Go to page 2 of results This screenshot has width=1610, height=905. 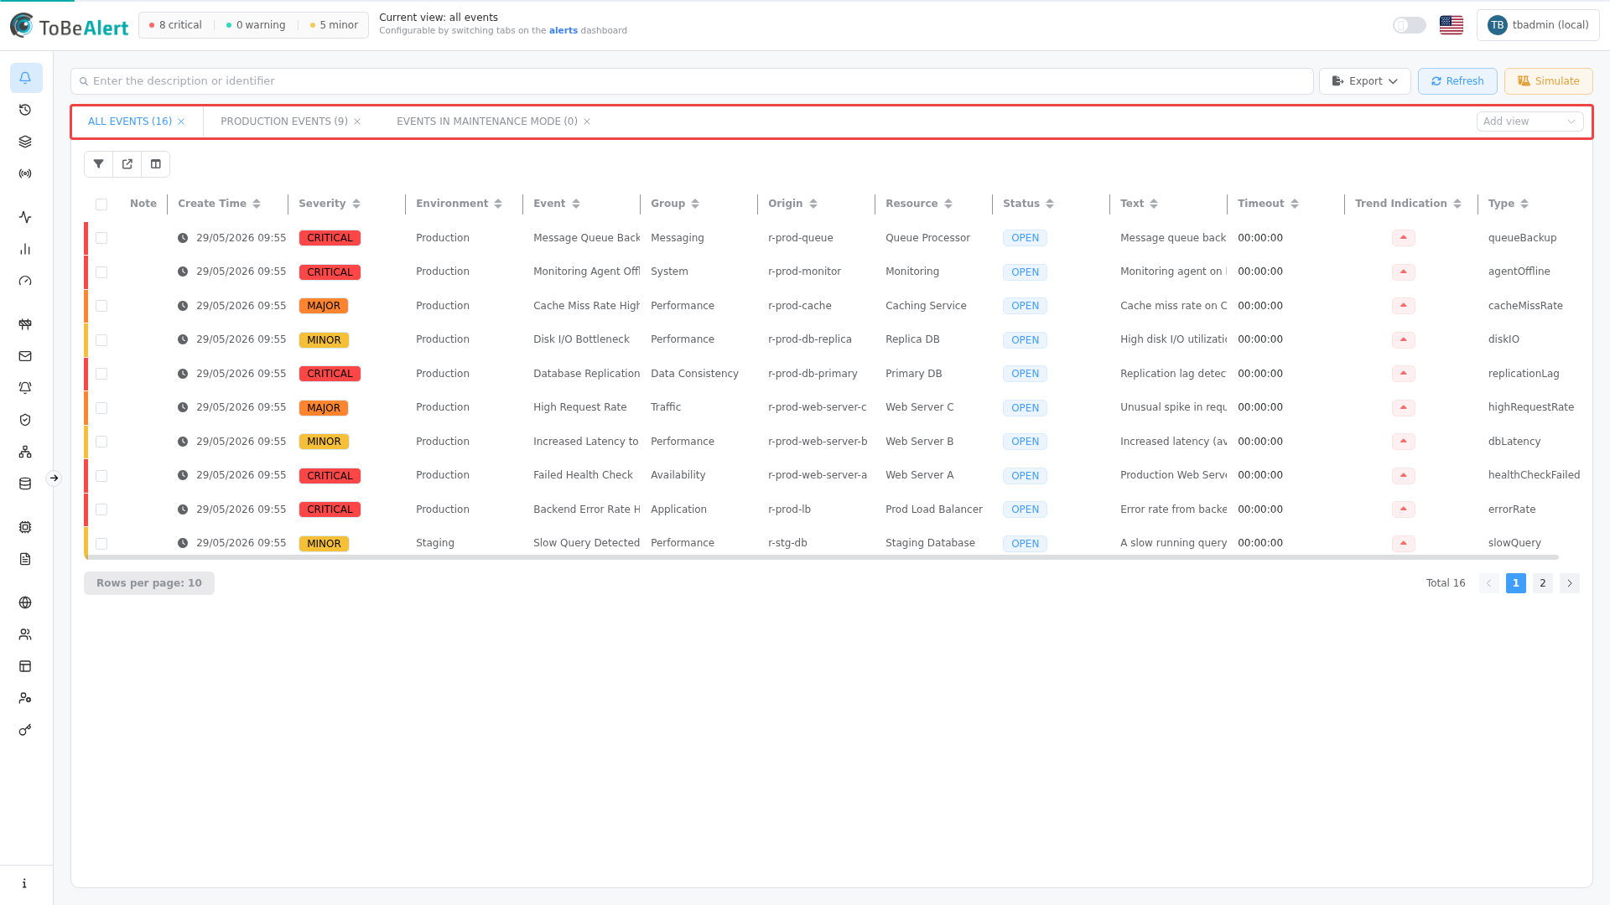(x=1543, y=583)
